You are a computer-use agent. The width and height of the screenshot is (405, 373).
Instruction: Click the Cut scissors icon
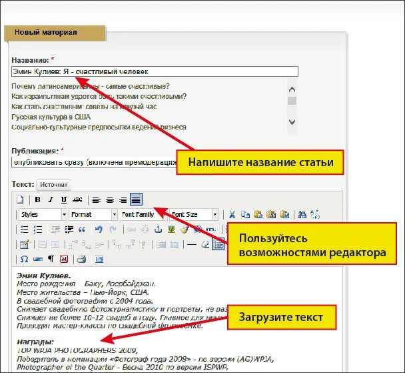pos(232,214)
